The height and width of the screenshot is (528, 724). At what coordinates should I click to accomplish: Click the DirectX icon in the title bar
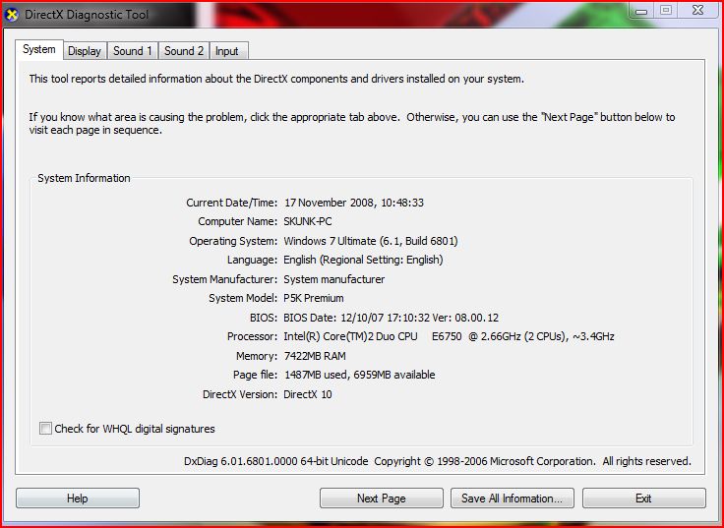pos(12,15)
